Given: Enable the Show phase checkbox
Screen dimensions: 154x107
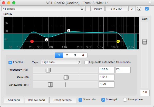Looking at the screenshot, I should pyautogui.click(x=125, y=100).
